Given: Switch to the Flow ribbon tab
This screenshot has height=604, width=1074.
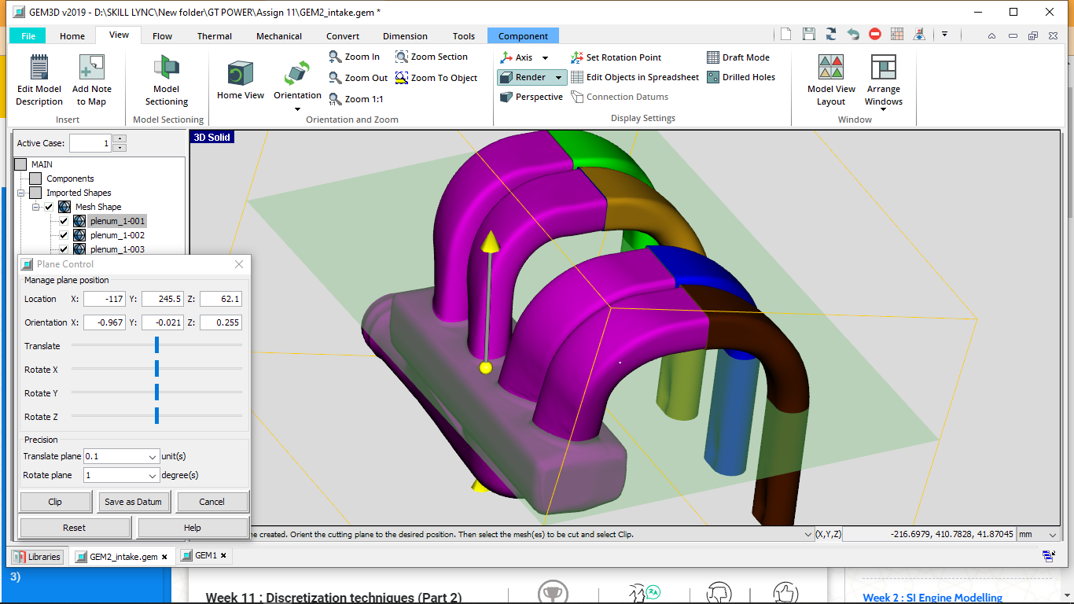Looking at the screenshot, I should pyautogui.click(x=163, y=36).
